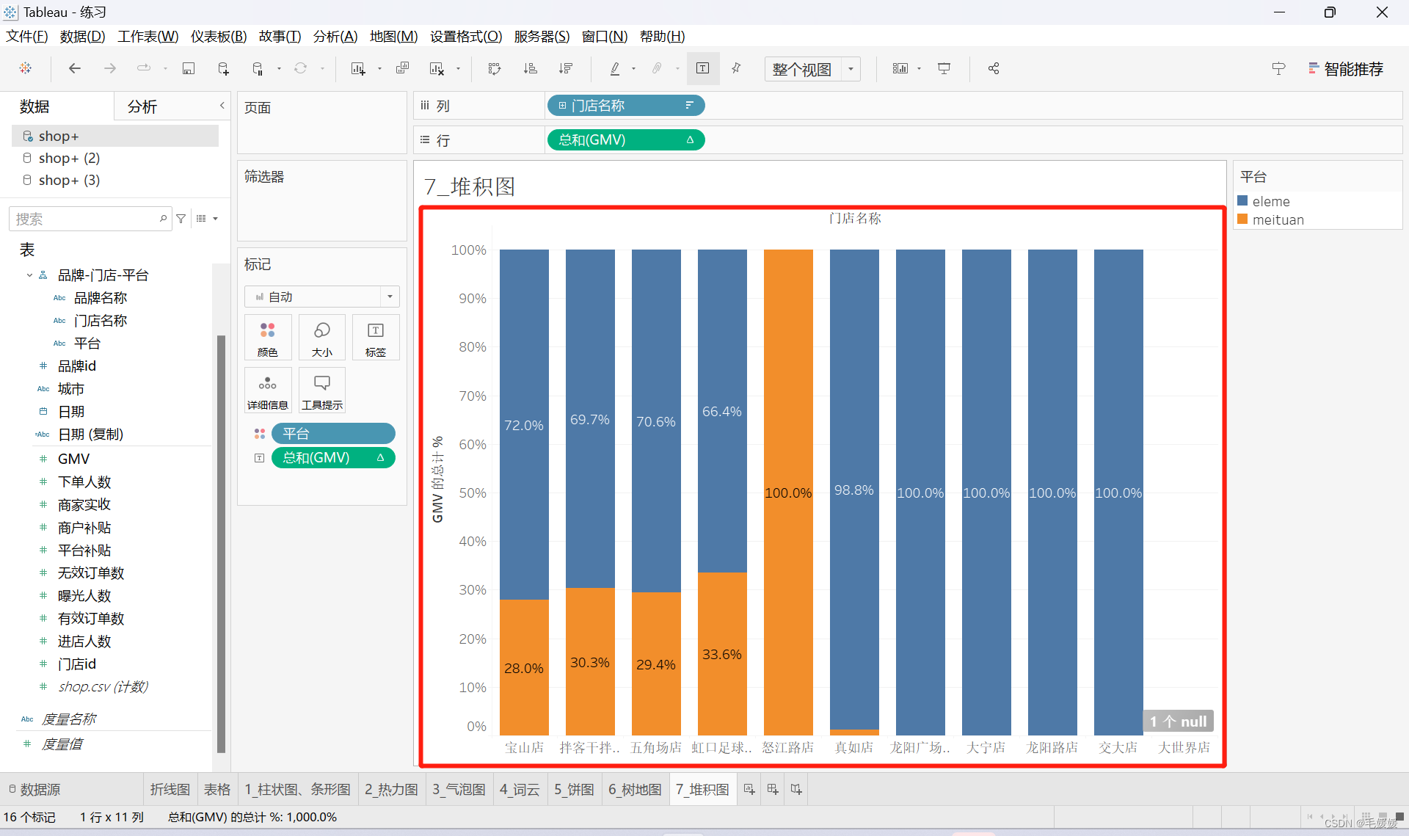This screenshot has height=836, width=1409.
Task: Click the data pane vertical scrollbar
Action: (x=221, y=543)
